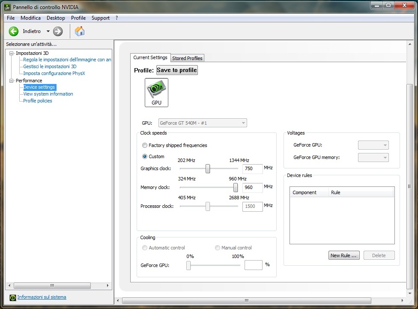The width and height of the screenshot is (418, 309).
Task: Maximize the NVIDIA control panel window
Action: tap(388, 5)
